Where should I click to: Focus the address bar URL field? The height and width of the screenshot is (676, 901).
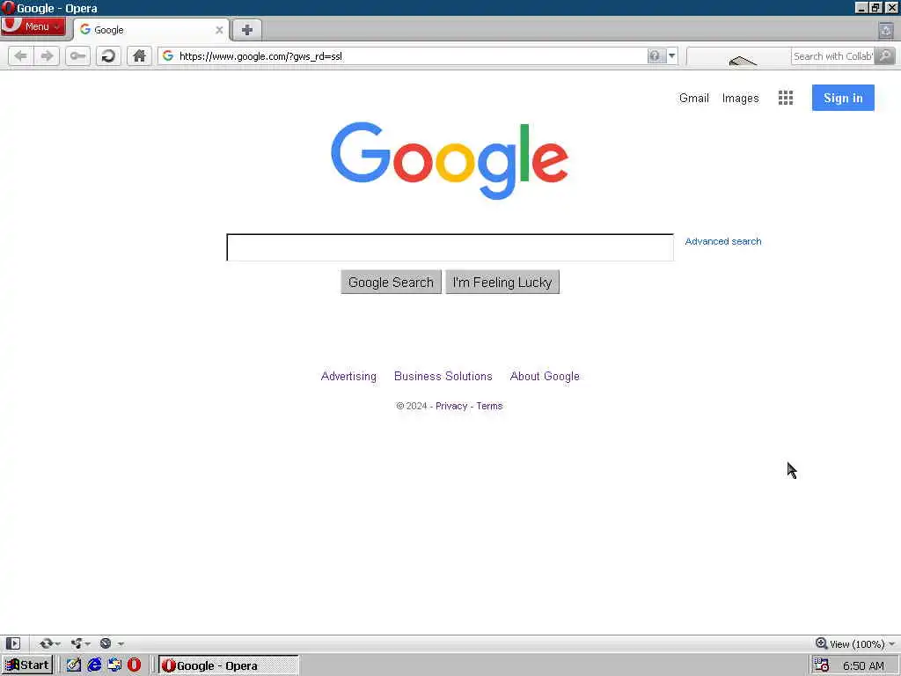point(411,55)
